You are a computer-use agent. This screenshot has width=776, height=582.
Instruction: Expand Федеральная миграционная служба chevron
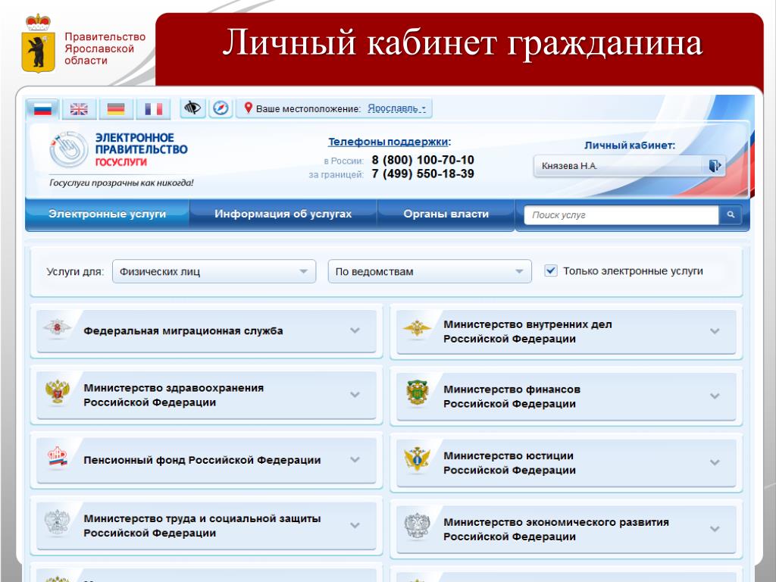(355, 330)
